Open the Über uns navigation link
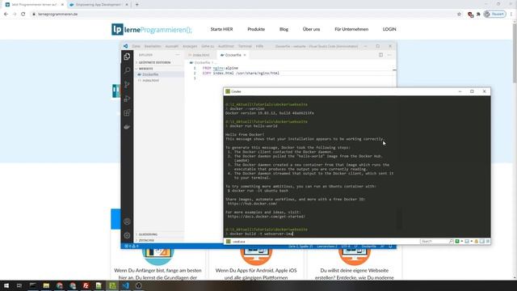 (311, 29)
